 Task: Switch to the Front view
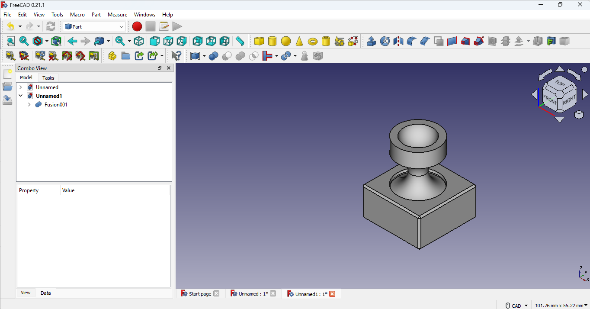click(154, 41)
